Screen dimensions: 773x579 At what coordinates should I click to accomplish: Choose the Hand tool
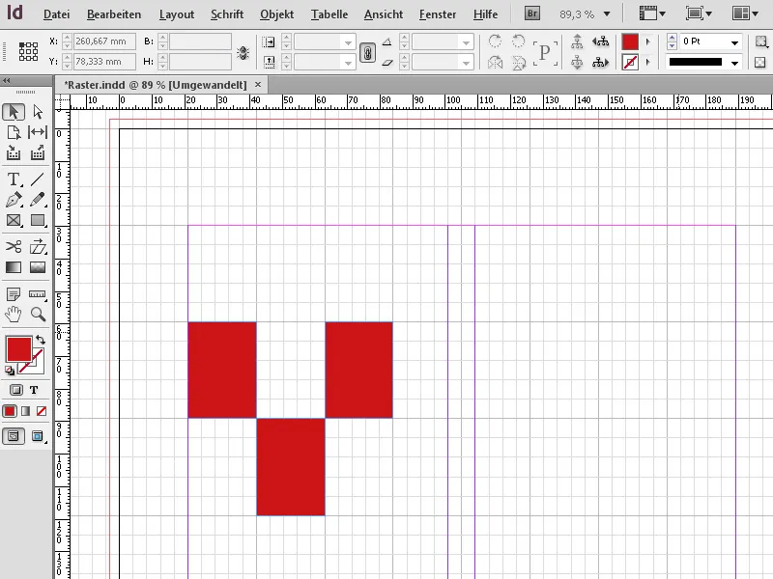(14, 314)
